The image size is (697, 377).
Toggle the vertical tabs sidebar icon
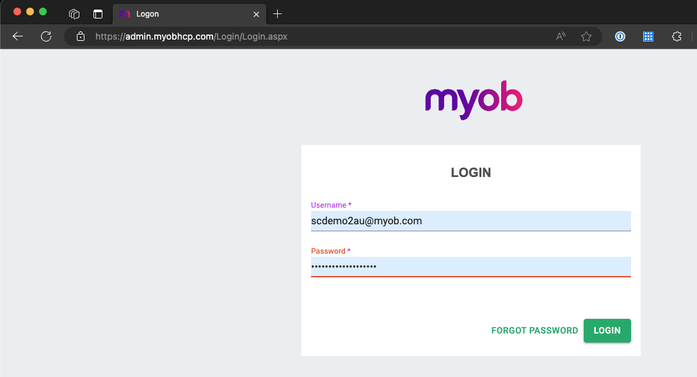pyautogui.click(x=97, y=13)
